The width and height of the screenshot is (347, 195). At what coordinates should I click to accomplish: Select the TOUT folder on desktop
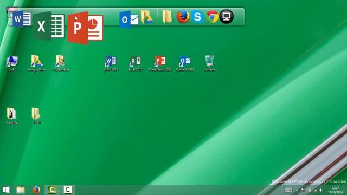[36, 116]
